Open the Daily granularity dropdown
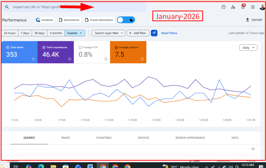Image resolution: width=266 pixels, height=168 pixels. coord(248,48)
